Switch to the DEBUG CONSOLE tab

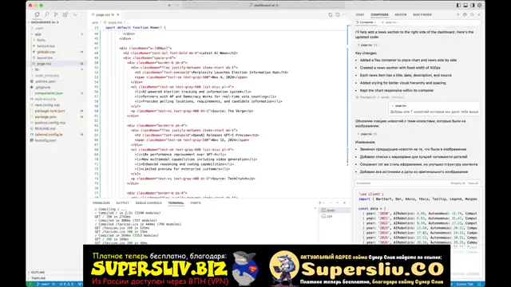click(149, 203)
